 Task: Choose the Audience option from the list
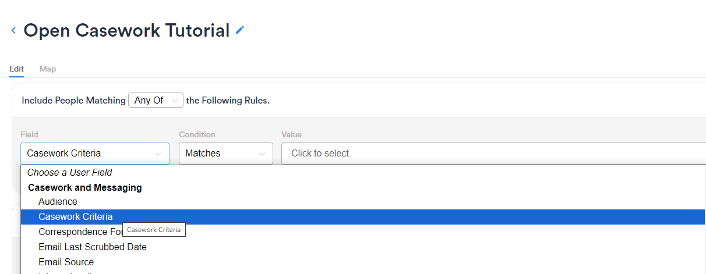click(58, 201)
